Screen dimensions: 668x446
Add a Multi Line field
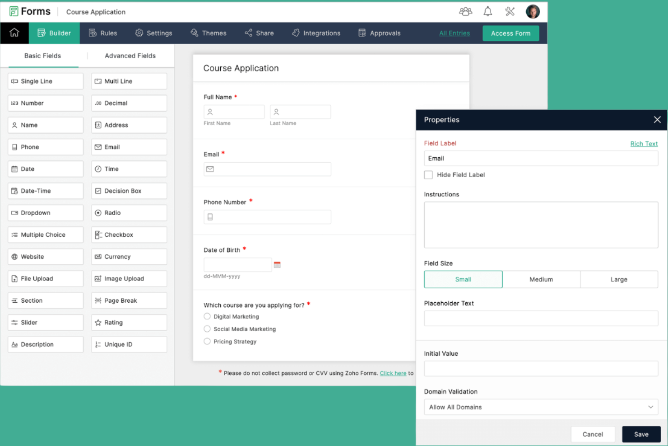point(129,81)
